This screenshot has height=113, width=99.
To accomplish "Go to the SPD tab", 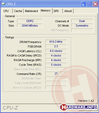I will [58, 11].
